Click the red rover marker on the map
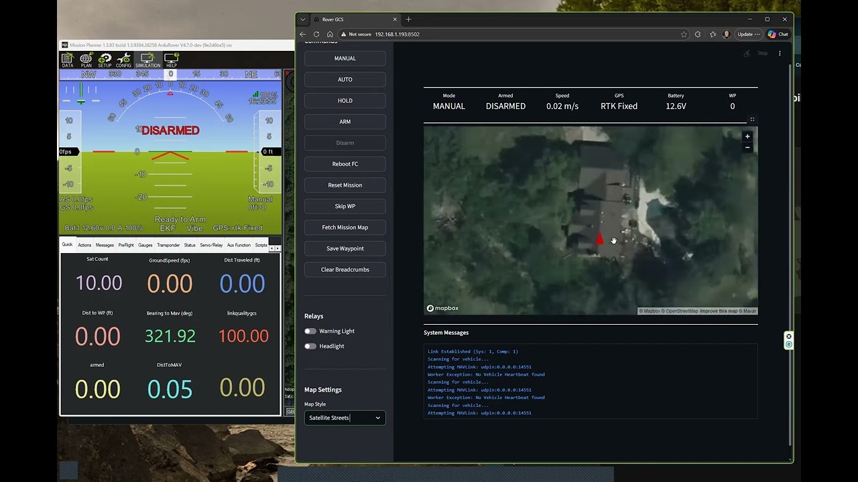This screenshot has height=482, width=858. (599, 239)
